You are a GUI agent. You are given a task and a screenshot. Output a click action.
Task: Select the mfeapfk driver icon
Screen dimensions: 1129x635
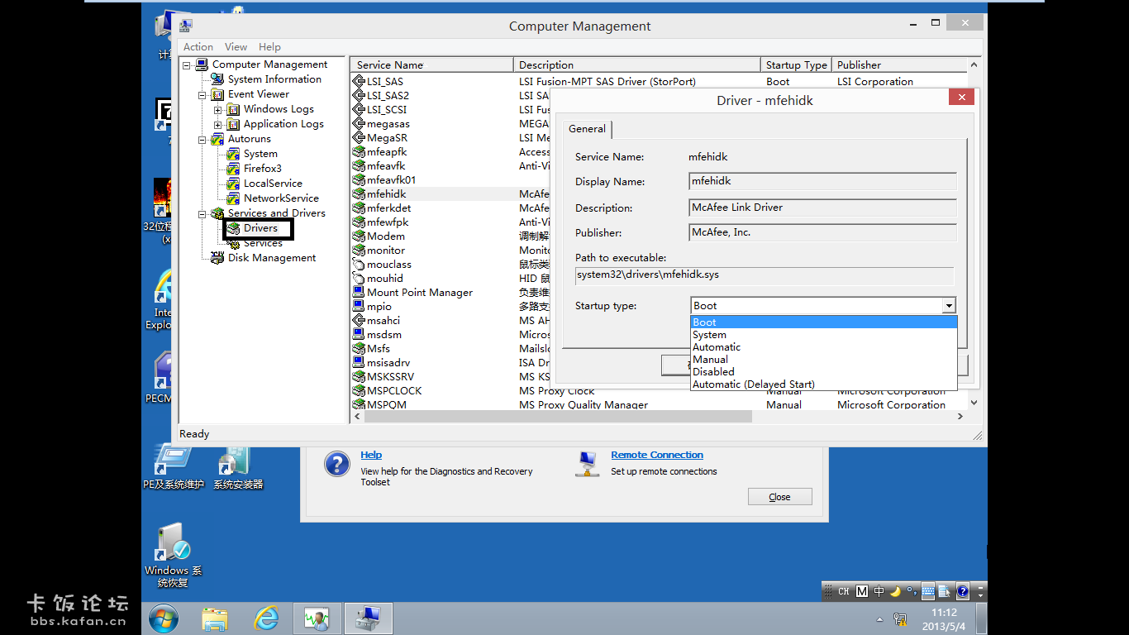(359, 151)
